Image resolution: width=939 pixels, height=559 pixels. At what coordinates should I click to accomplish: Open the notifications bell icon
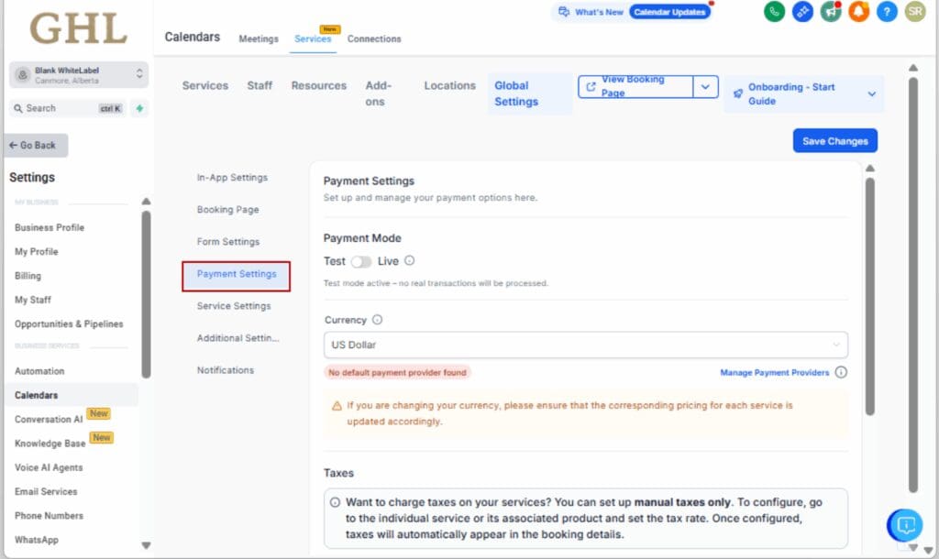857,13
